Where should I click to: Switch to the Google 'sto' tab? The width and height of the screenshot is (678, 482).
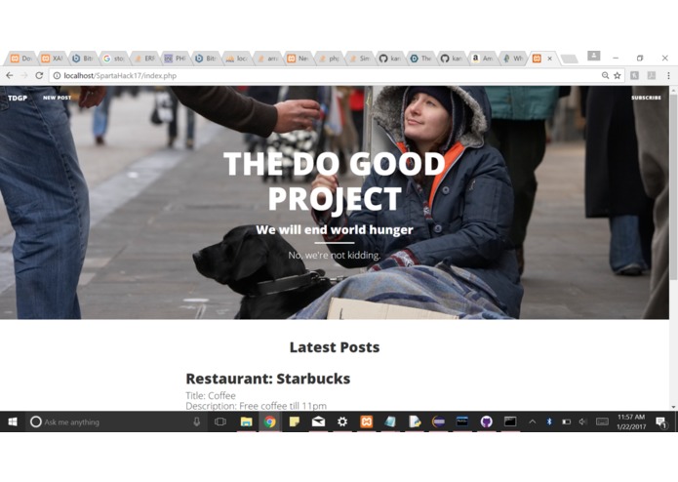pyautogui.click(x=114, y=59)
